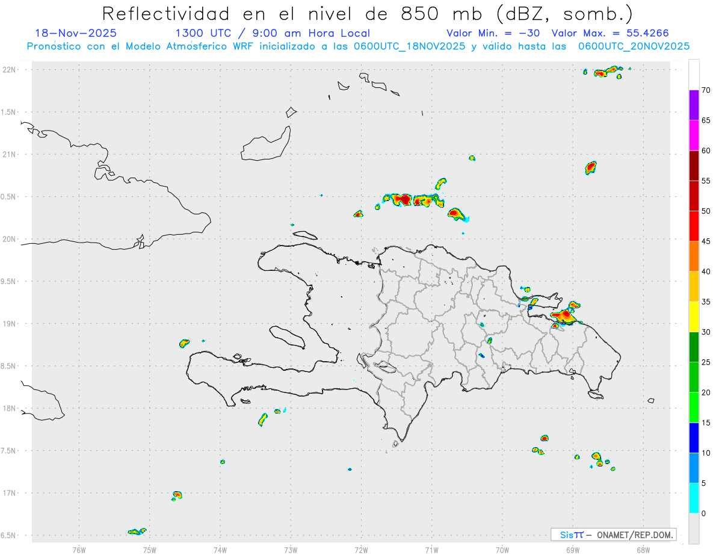Select the orange 40-45 dBZ colorbar swatch
Viewport: 722px width, 558px height.
[694, 256]
